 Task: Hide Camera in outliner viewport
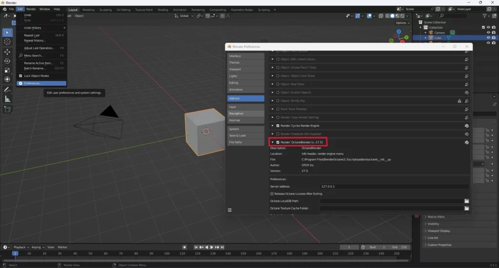[488, 33]
